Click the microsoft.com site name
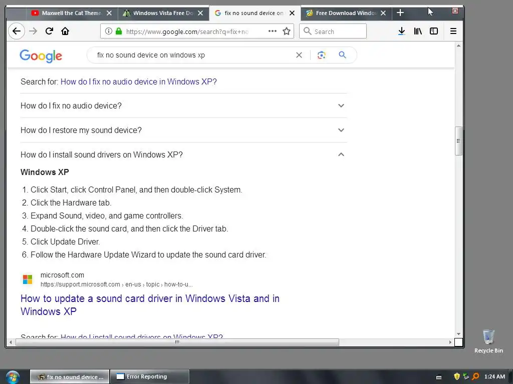Screen dimensions: 513x384 click(62, 275)
